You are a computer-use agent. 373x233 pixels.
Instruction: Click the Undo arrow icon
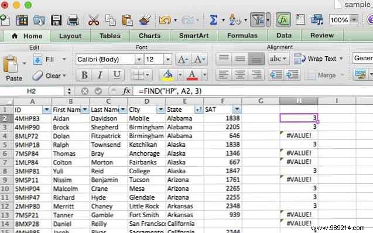pos(165,20)
